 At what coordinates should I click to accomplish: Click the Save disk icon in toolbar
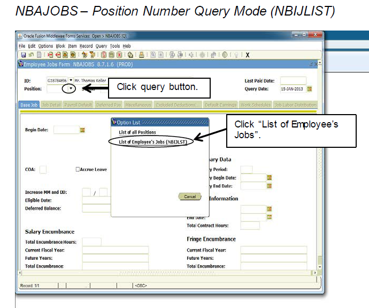24,54
